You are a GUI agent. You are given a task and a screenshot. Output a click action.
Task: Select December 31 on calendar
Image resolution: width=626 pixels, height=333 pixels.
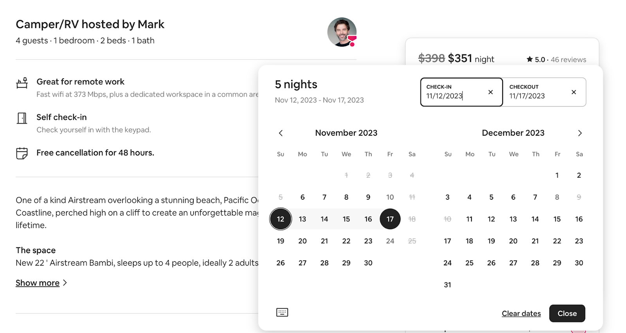(x=448, y=285)
